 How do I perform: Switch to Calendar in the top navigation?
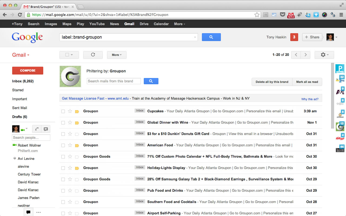[161, 24]
